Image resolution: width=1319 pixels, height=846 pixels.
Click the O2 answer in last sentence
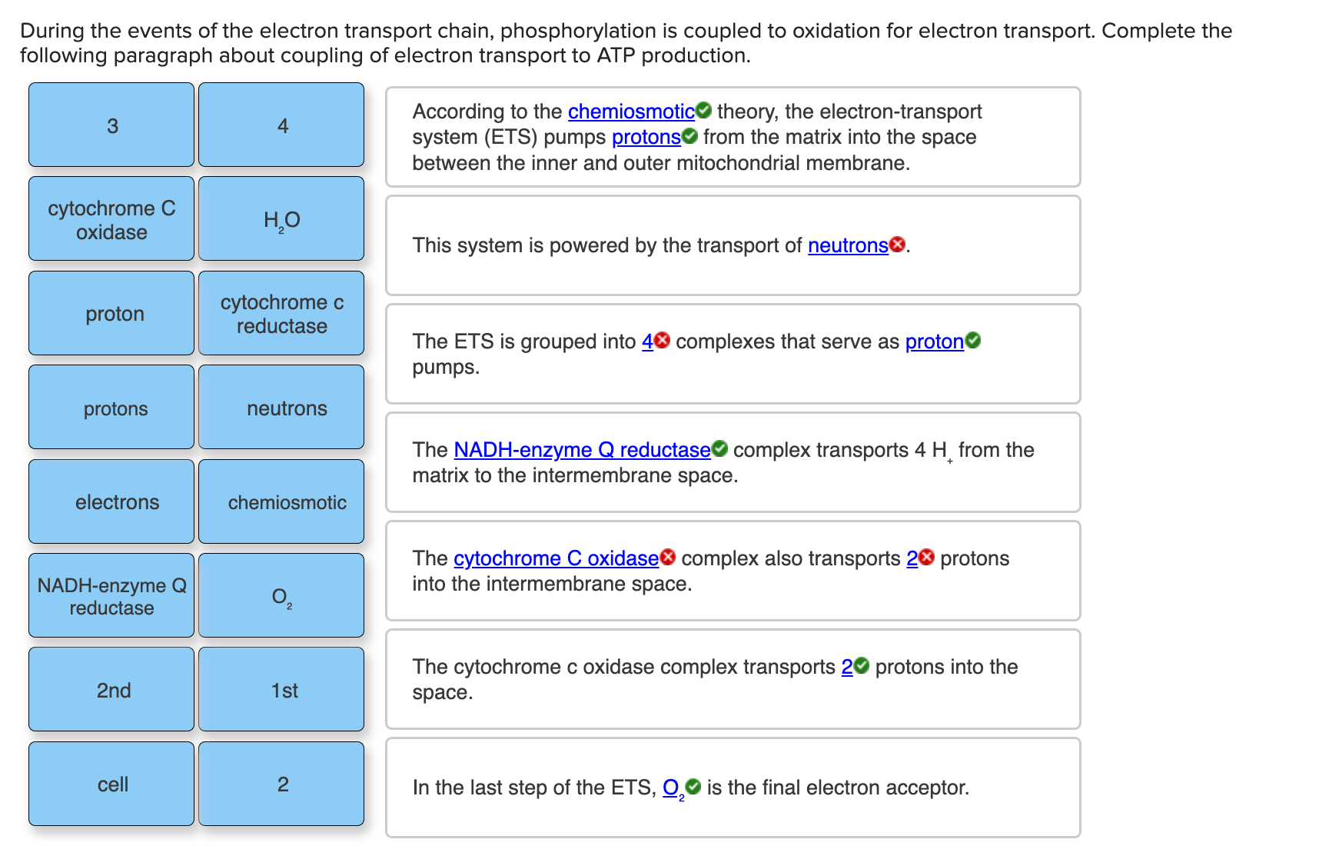tap(670, 787)
